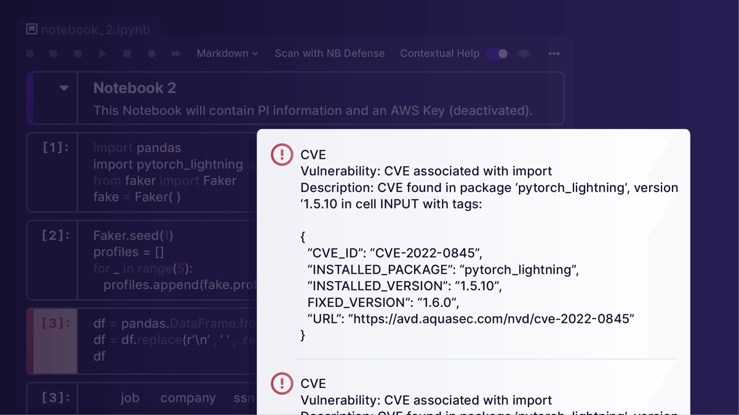739x415 pixels.
Task: Click the fast-forward run all icon
Action: tap(176, 54)
